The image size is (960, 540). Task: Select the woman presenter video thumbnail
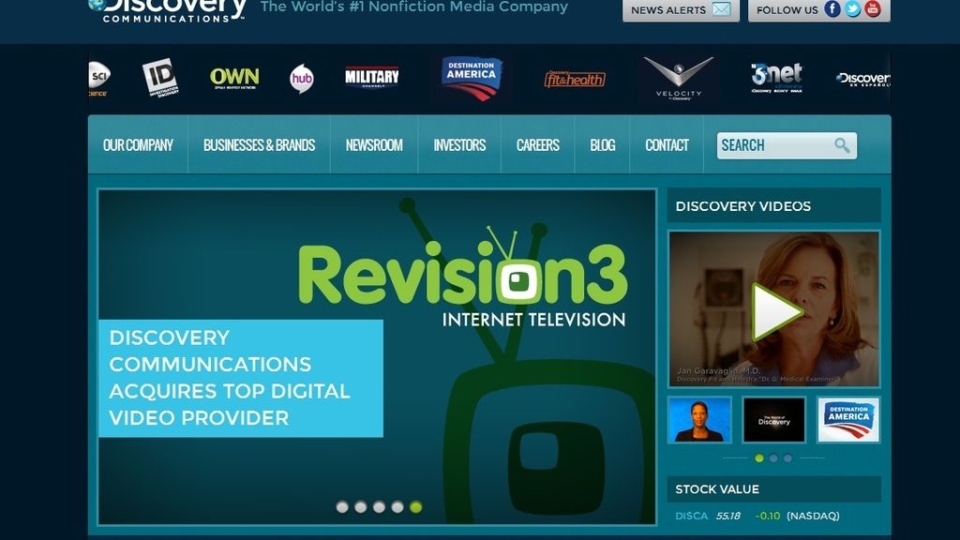click(699, 419)
